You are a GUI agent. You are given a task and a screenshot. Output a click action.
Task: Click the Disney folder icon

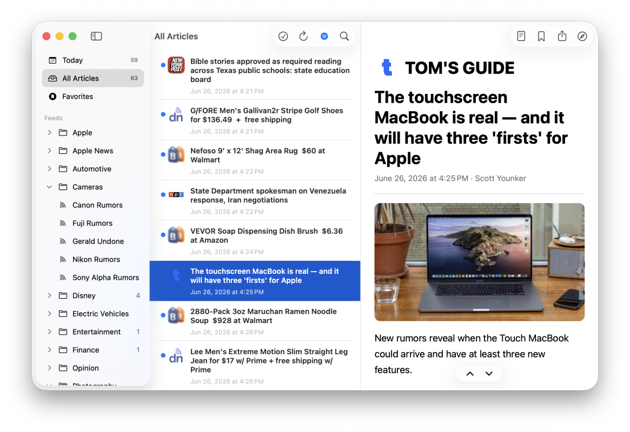point(63,295)
